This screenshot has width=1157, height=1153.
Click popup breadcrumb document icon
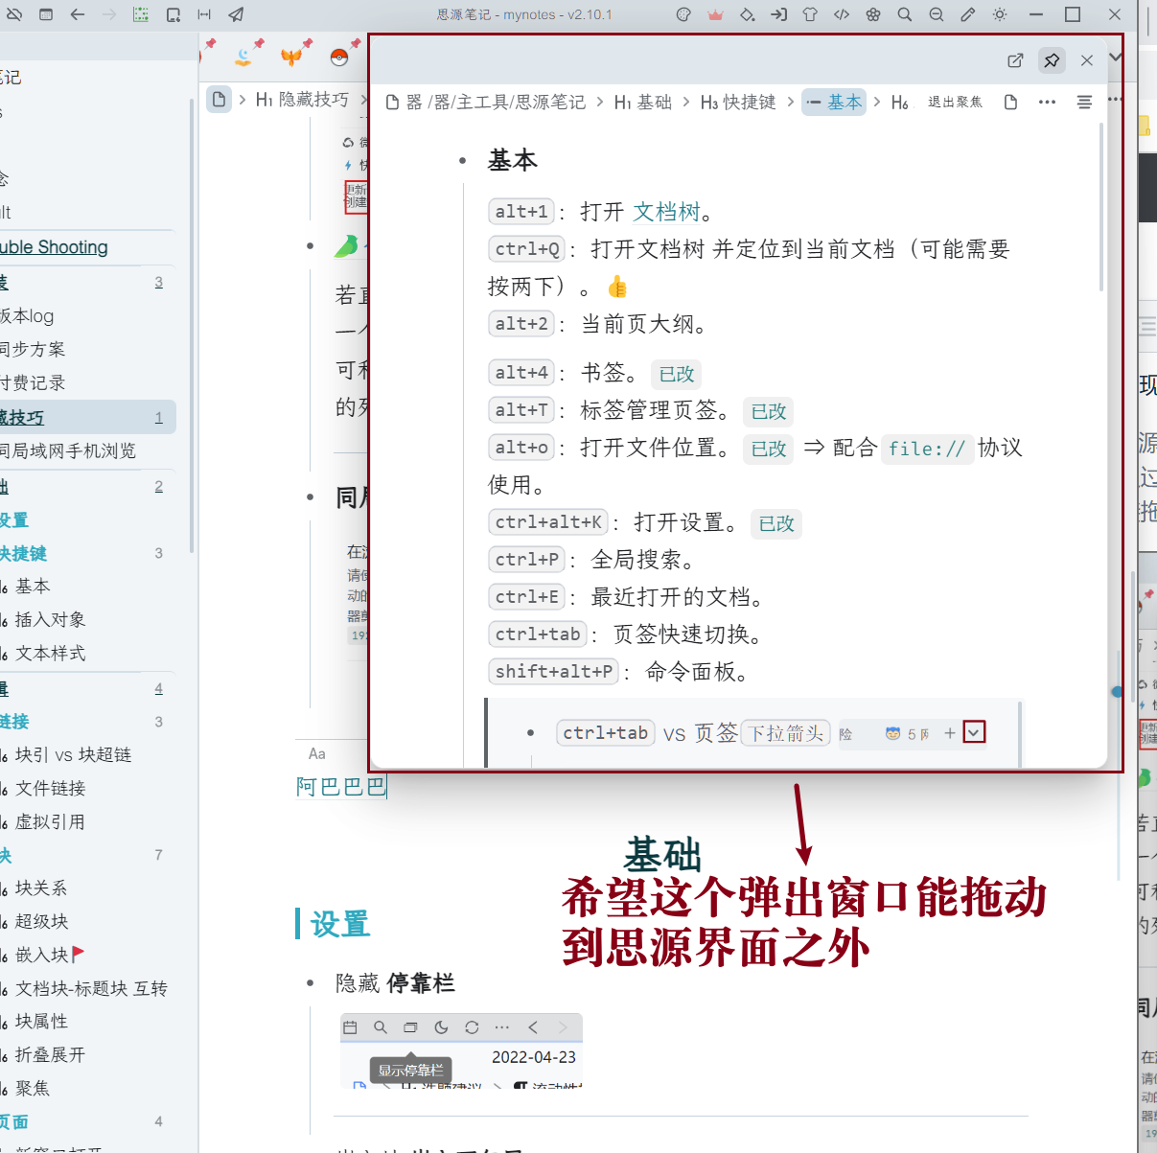point(393,102)
